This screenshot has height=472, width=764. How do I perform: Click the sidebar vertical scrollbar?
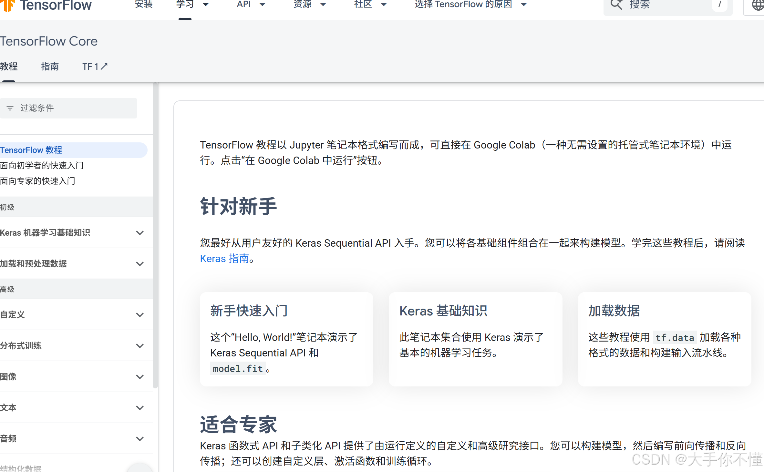click(156, 236)
